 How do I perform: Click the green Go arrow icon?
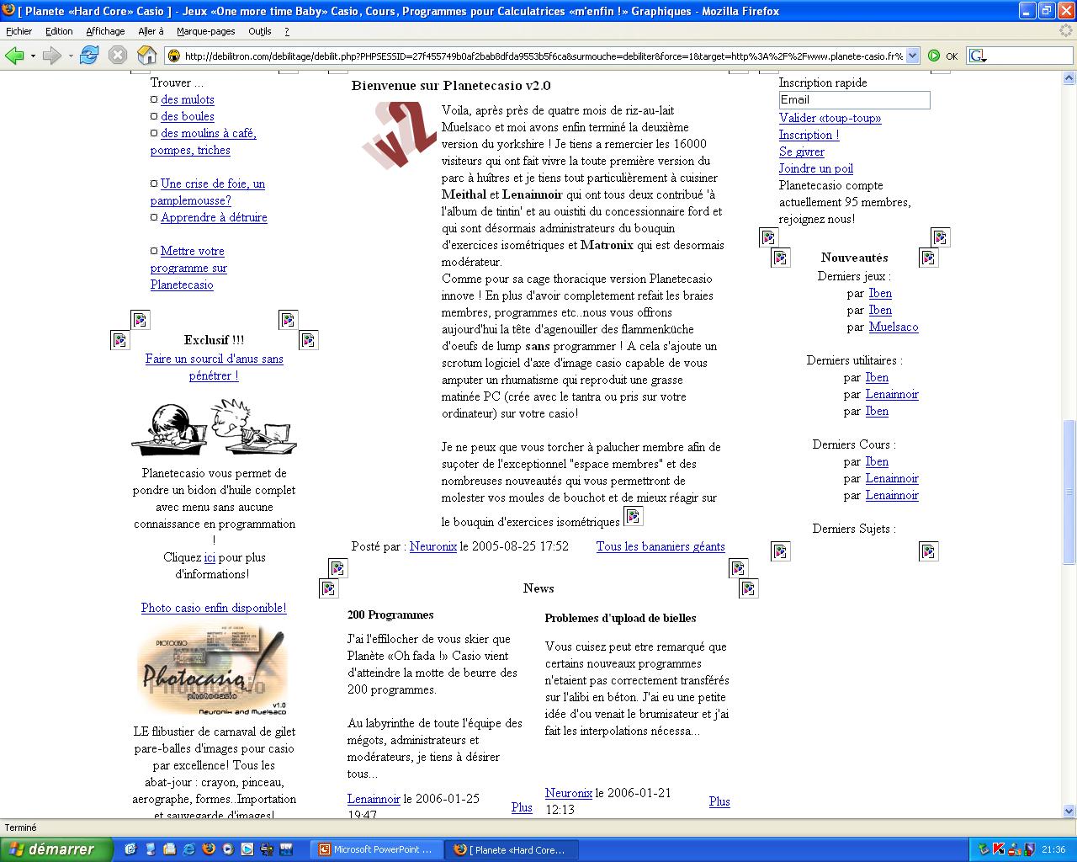coord(934,56)
